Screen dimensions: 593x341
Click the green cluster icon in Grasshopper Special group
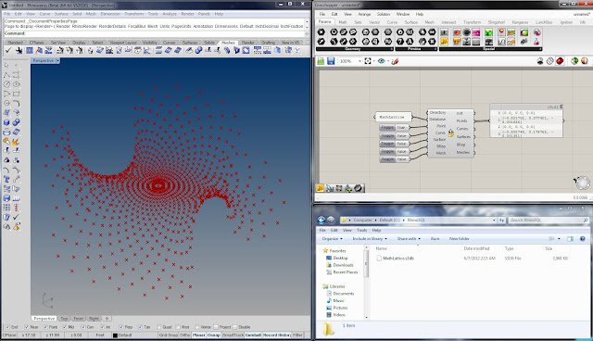pos(489,32)
